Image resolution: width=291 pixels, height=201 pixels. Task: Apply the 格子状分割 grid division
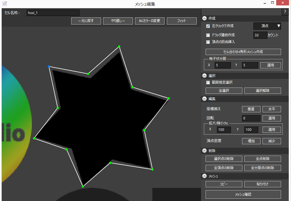[x=270, y=65]
